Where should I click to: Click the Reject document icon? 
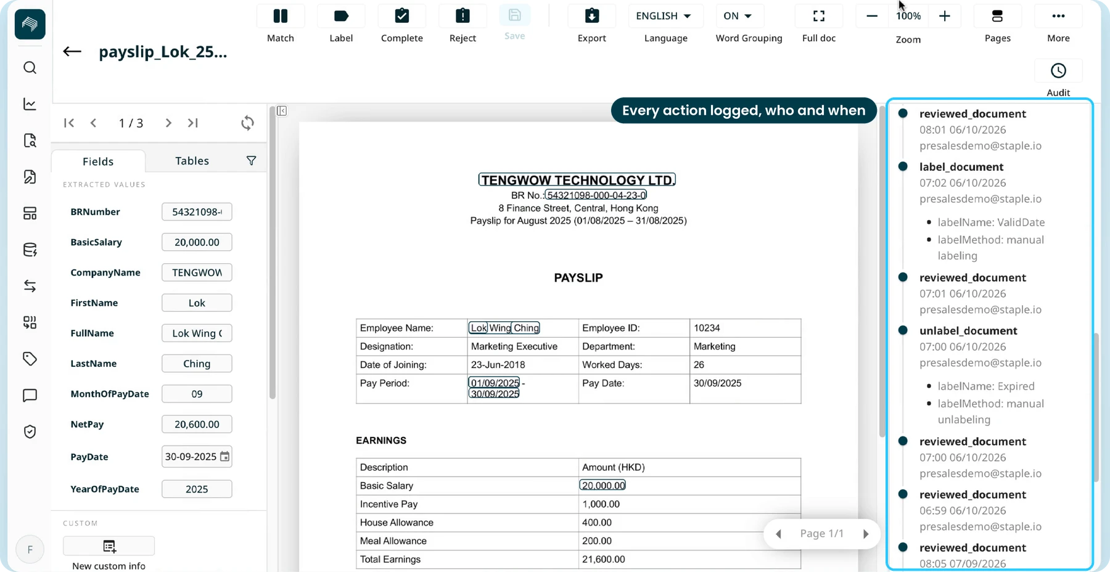462,16
